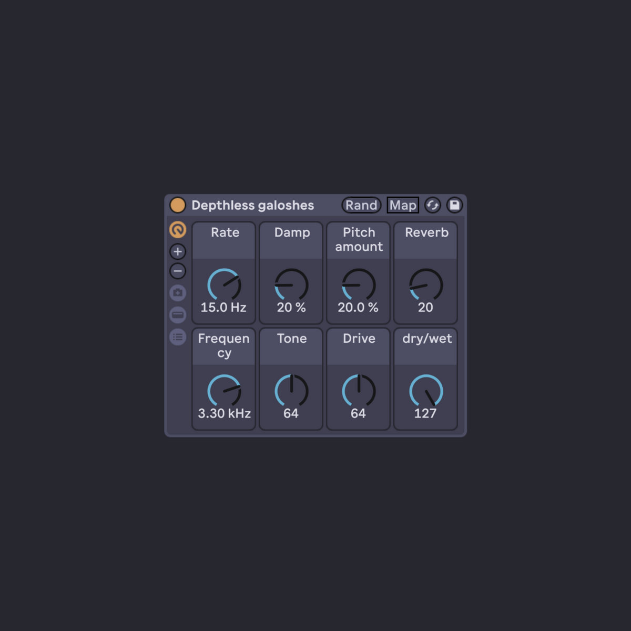This screenshot has height=631, width=631.
Task: Click the Damp macro knob
Action: (291, 285)
